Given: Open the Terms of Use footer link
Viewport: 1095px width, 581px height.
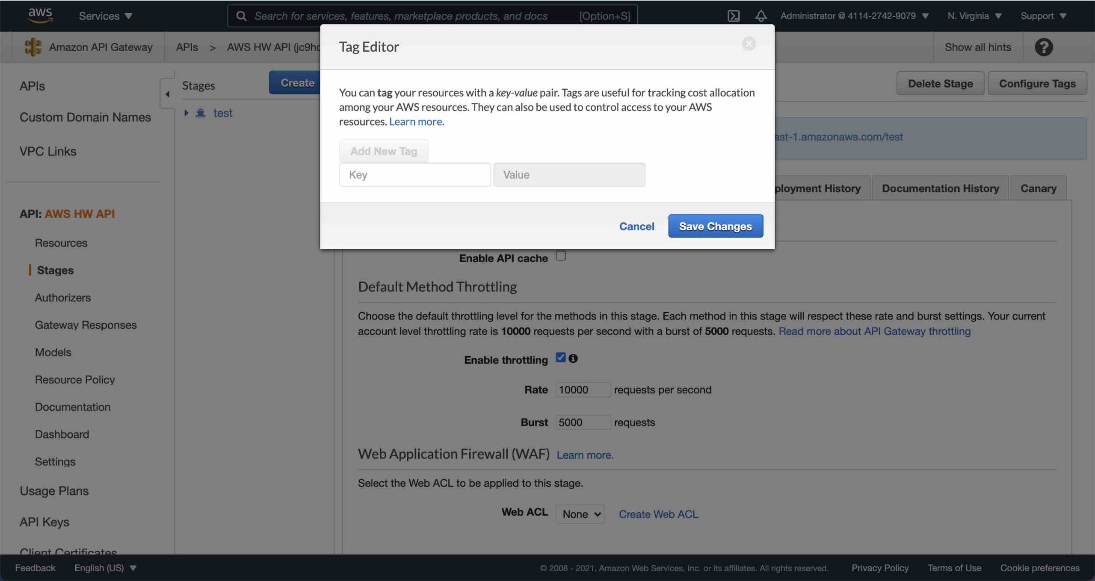Looking at the screenshot, I should 954,568.
